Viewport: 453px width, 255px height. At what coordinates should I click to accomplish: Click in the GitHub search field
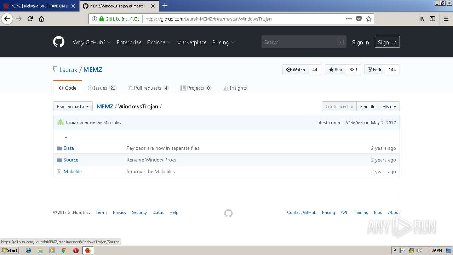click(x=304, y=42)
